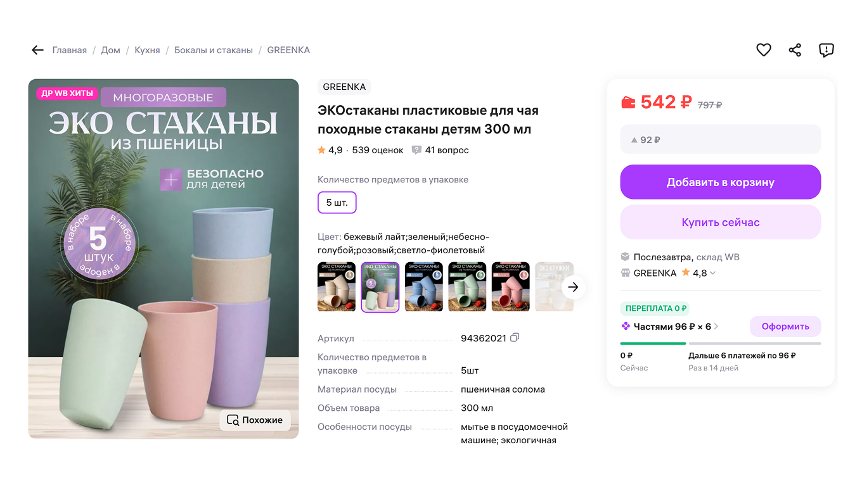
Task: Click the back arrow near breadcrumbs
Action: point(37,49)
